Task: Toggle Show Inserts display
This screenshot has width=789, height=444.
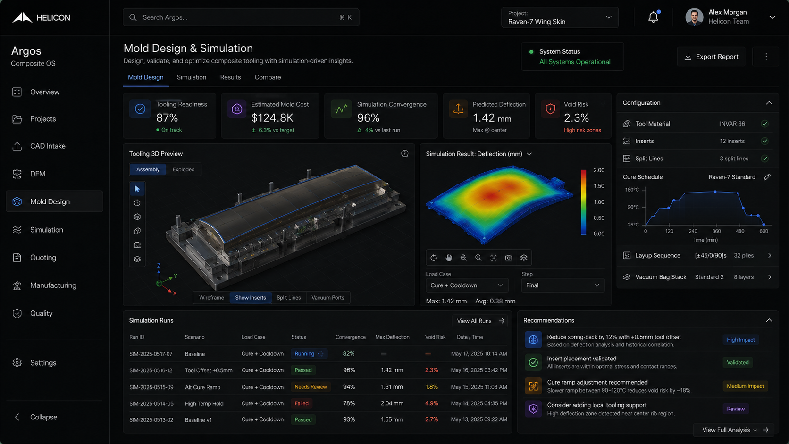Action: click(x=251, y=298)
